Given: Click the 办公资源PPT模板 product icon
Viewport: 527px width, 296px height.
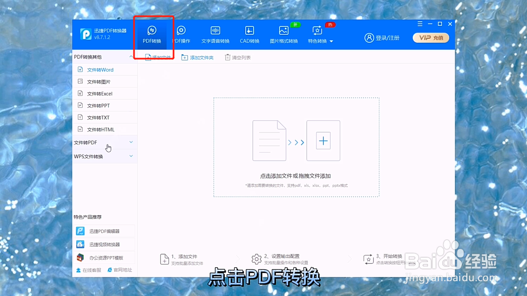Looking at the screenshot, I should (x=80, y=258).
